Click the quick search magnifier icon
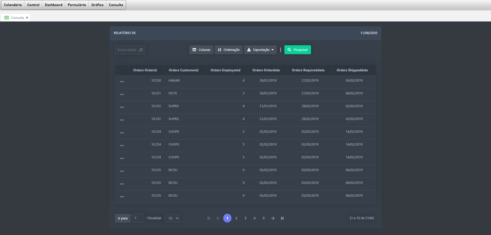491x235 pixels. pyautogui.click(x=141, y=50)
